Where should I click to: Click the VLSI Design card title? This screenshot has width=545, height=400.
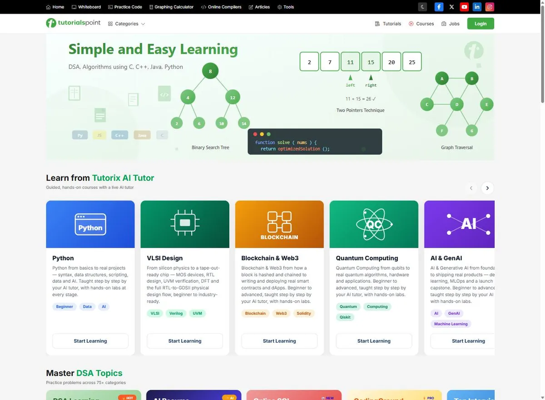[165, 258]
